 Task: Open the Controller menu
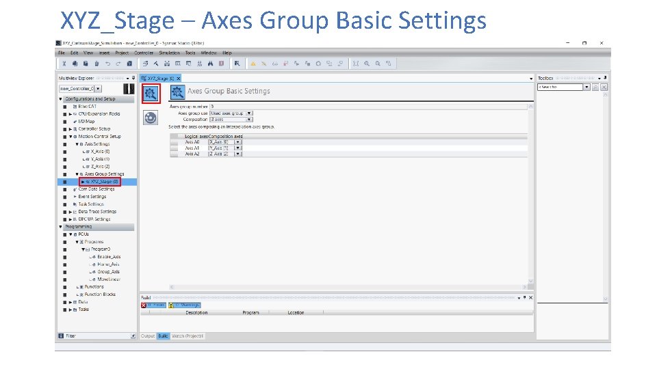pos(144,53)
